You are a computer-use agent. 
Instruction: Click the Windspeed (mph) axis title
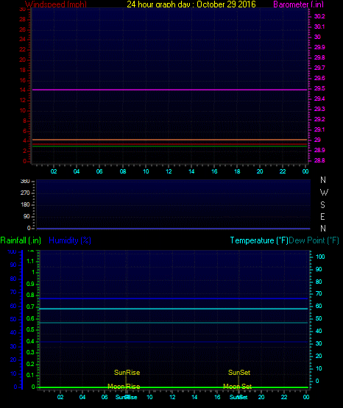(x=56, y=4)
